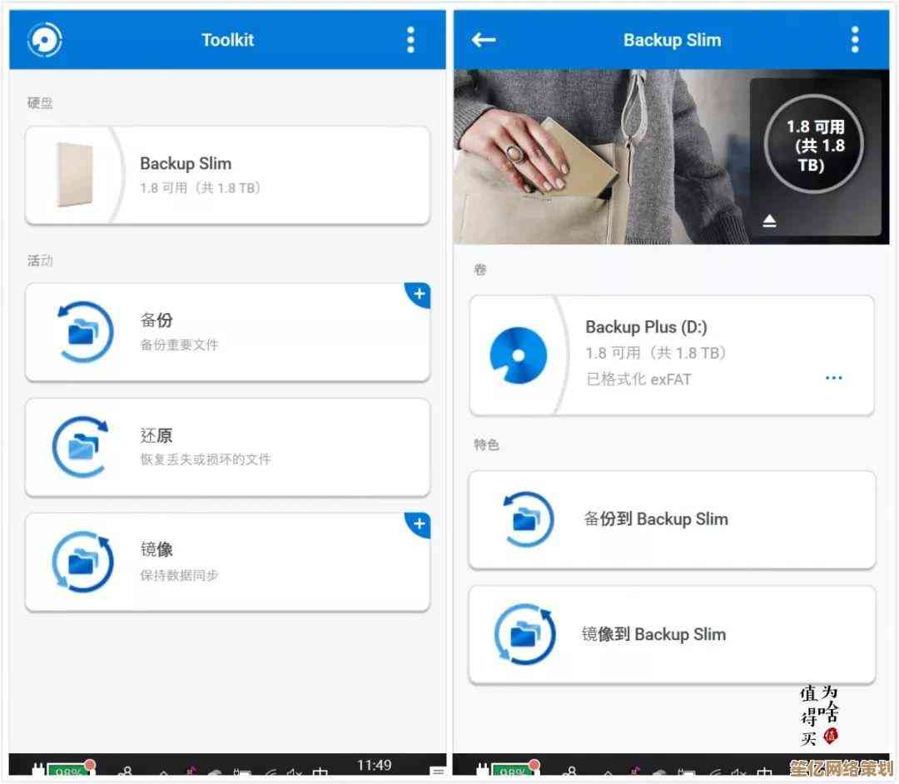The height and width of the screenshot is (784, 899).
Task: Click the Backup Slim drive thumbnail image
Action: tap(74, 175)
